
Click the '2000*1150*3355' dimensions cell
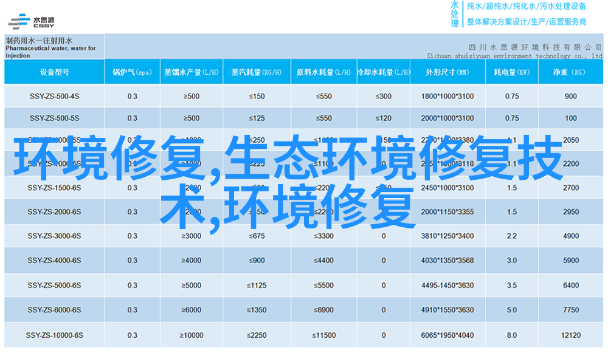pyautogui.click(x=447, y=212)
